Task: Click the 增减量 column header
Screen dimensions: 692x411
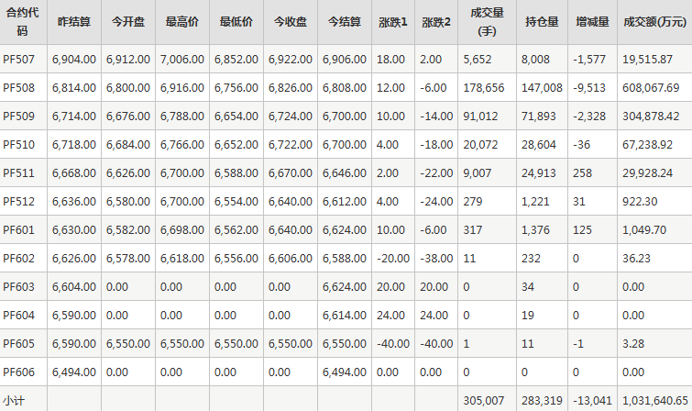Action: click(592, 22)
